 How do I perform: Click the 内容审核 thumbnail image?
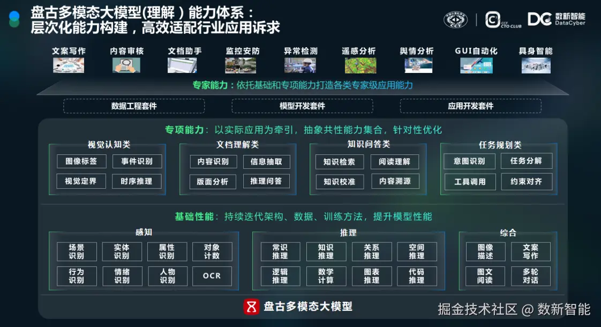126,65
